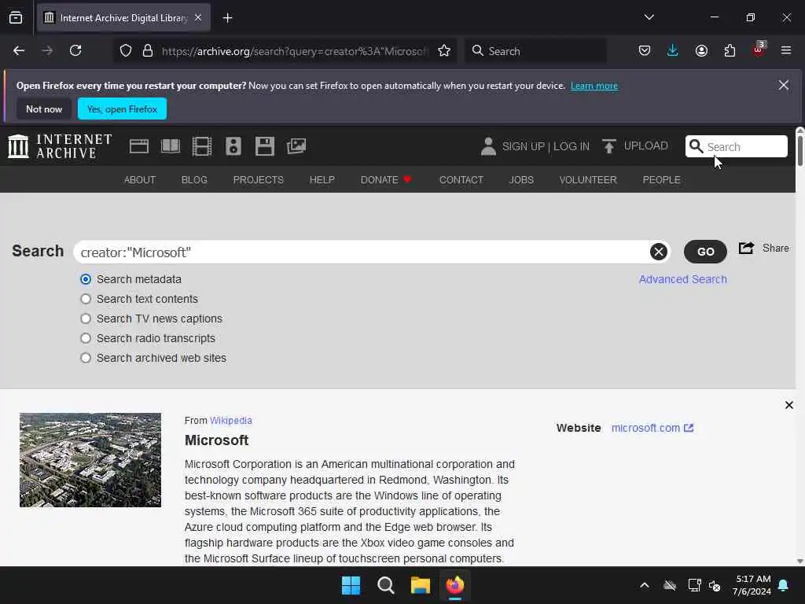Image resolution: width=805 pixels, height=604 pixels.
Task: Click the Microsoft campus aerial thumbnail
Action: tap(90, 460)
